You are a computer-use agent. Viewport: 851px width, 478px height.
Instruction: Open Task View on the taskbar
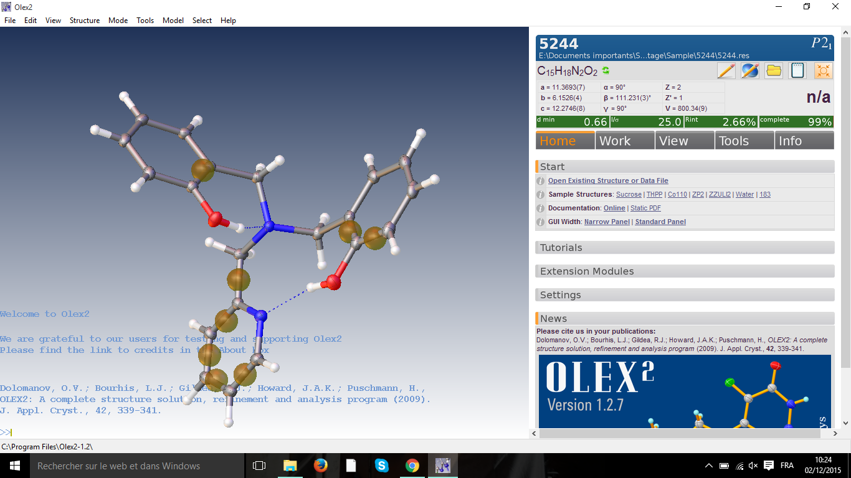(x=259, y=466)
